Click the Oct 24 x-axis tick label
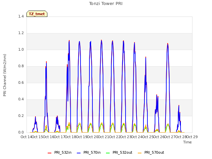This screenshot has height=159, width=212. click(137, 137)
